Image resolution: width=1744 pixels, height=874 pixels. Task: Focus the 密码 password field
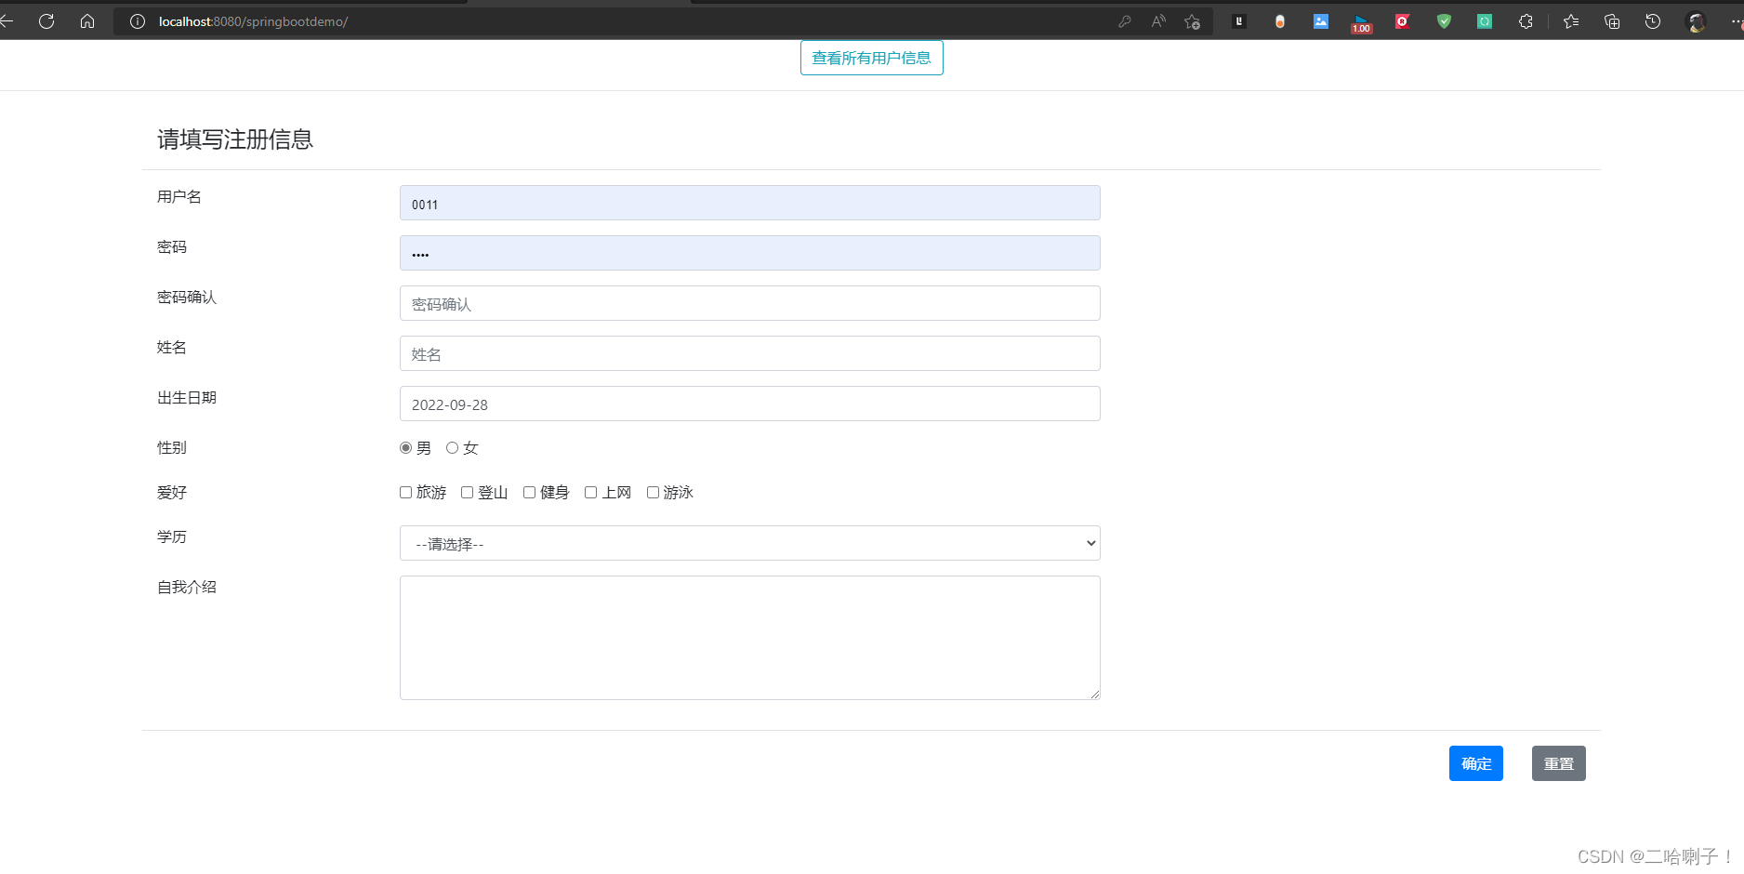[750, 253]
